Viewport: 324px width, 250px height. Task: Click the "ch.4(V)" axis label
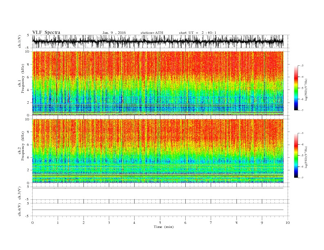pos(20,210)
